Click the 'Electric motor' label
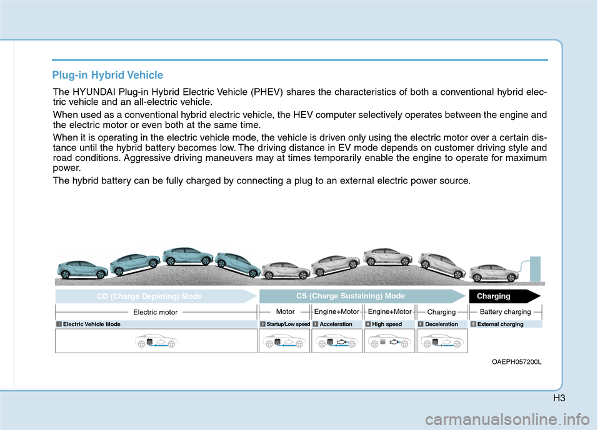This screenshot has width=600, height=430. click(x=156, y=312)
